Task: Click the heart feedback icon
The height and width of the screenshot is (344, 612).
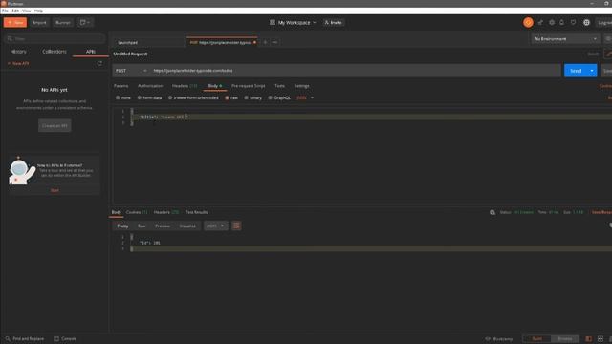Action: click(573, 23)
